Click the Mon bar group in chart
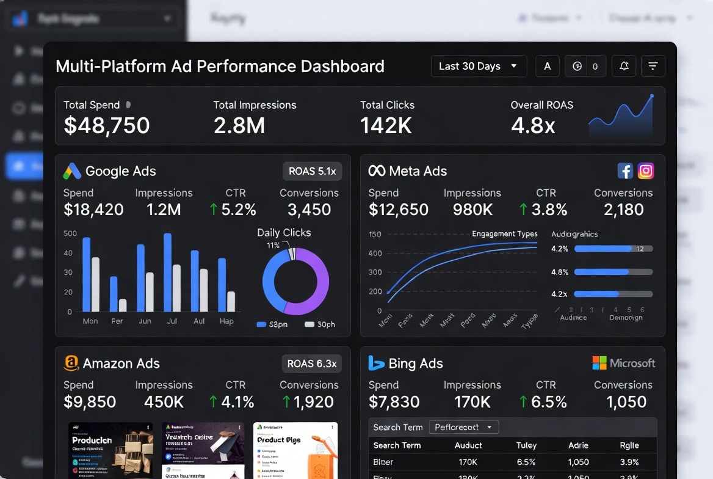Screen dimensions: 713x479 [x=90, y=274]
